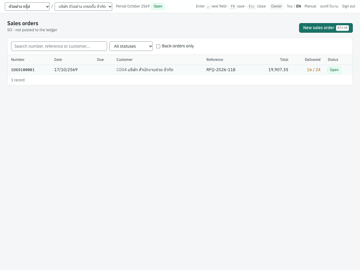Click New sales order button
Viewport: 360px width, 270px height.
326,28
